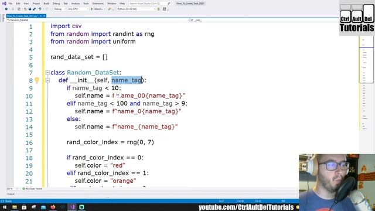The image size is (375, 211).
Task: Open the Test menu
Action: pyautogui.click(x=66, y=4)
